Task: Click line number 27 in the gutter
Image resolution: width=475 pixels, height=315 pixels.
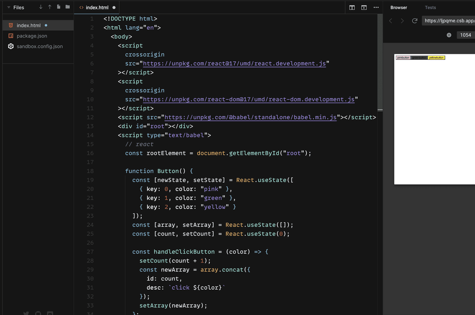Action: [x=90, y=252]
